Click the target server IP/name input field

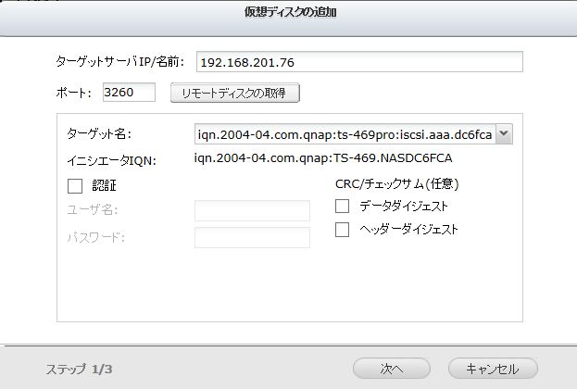click(358, 62)
